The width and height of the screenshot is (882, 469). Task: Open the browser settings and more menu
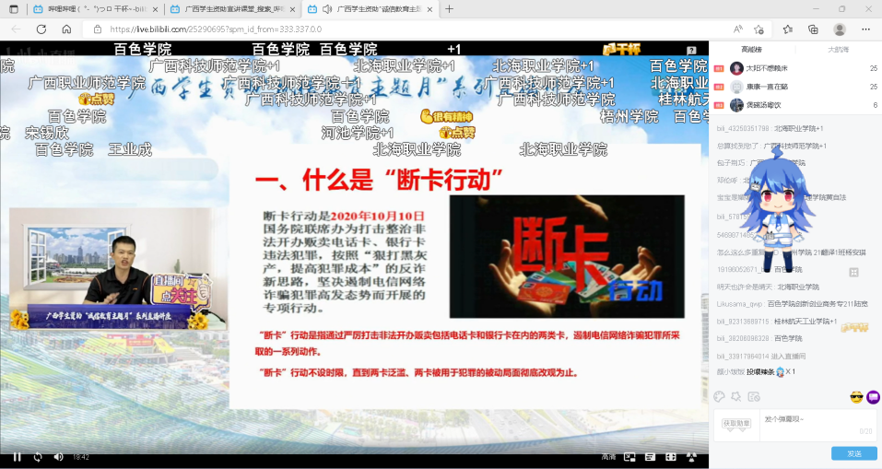[865, 29]
